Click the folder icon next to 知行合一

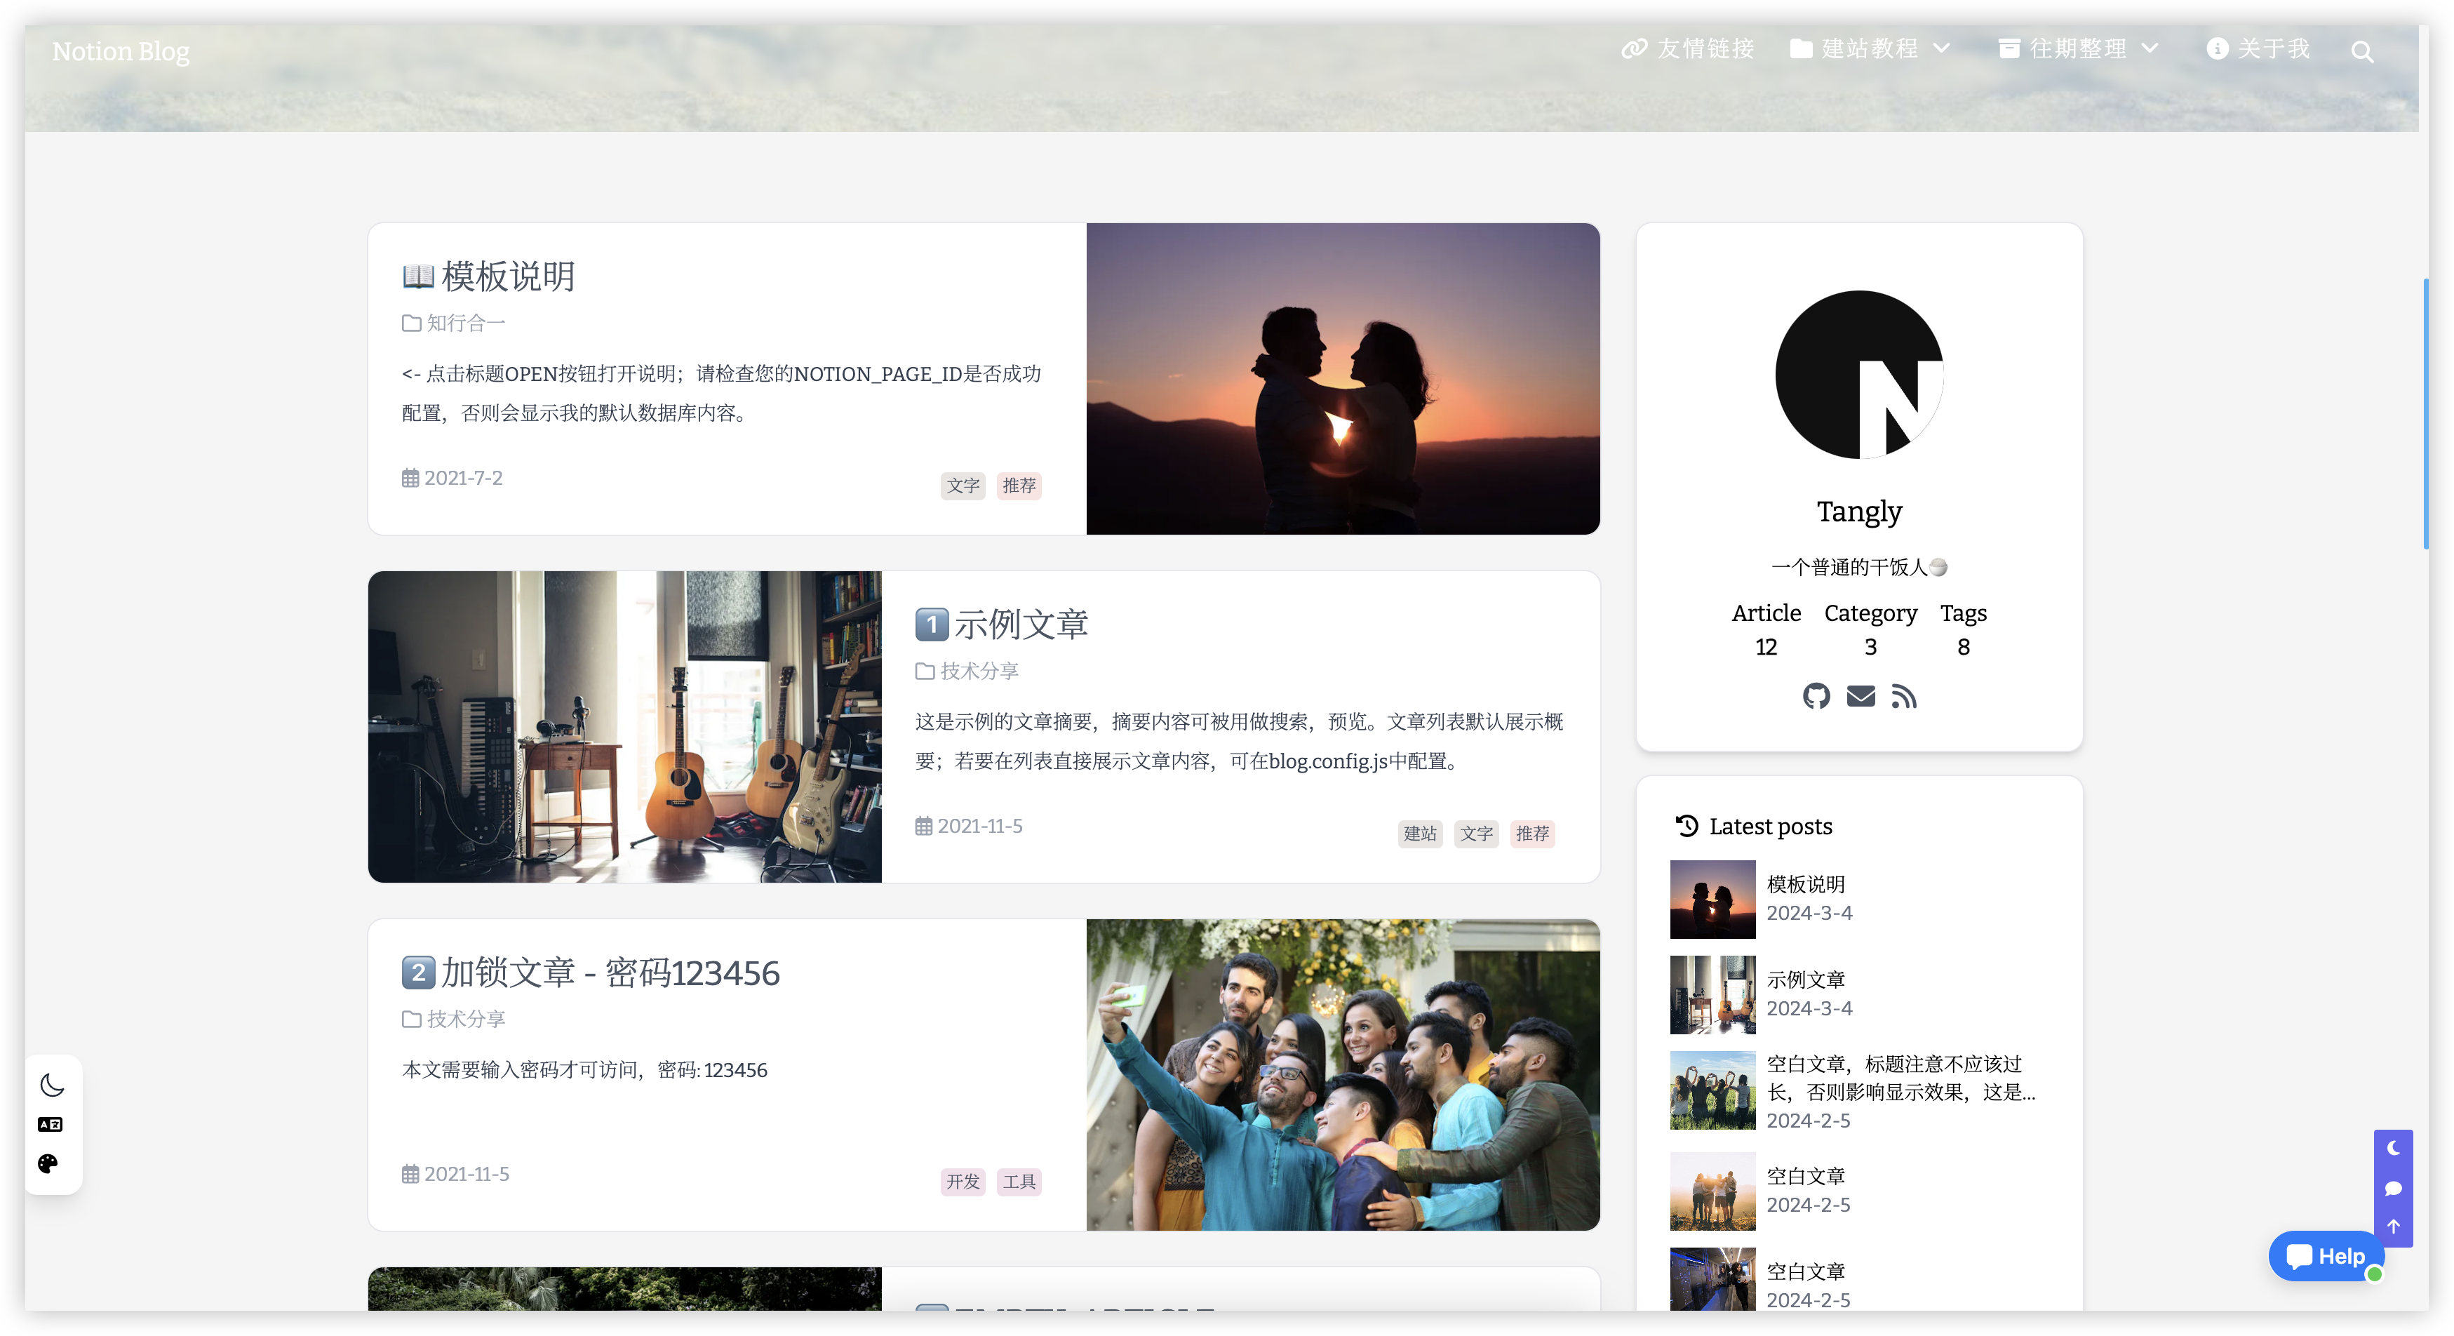[x=412, y=323]
